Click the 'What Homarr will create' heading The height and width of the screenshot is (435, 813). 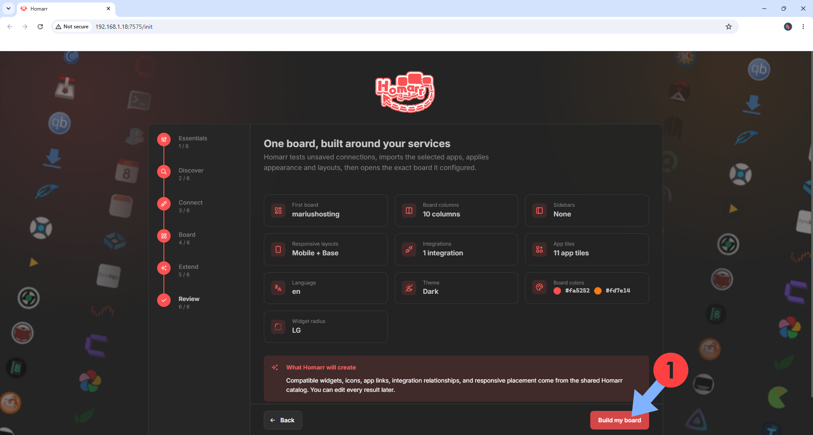(x=321, y=367)
